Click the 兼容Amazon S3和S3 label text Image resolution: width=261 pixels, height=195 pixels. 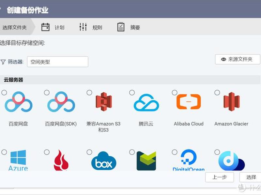coord(103,127)
